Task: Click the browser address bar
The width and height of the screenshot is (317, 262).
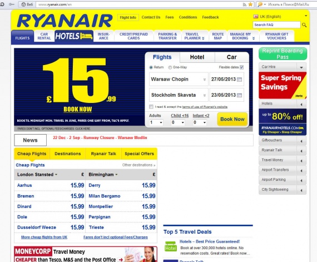Action: point(140,4)
